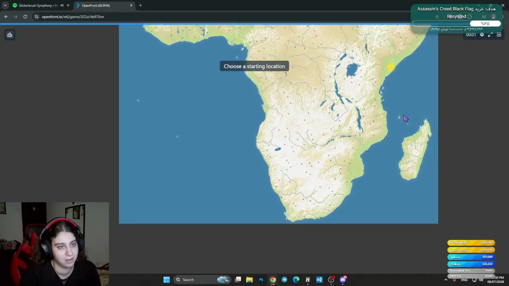Go back in the browser

pos(6,17)
